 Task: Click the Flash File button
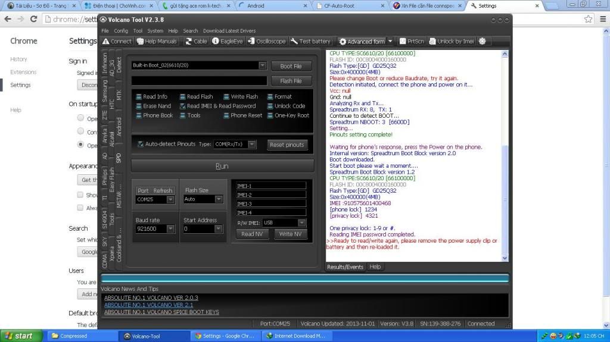291,81
